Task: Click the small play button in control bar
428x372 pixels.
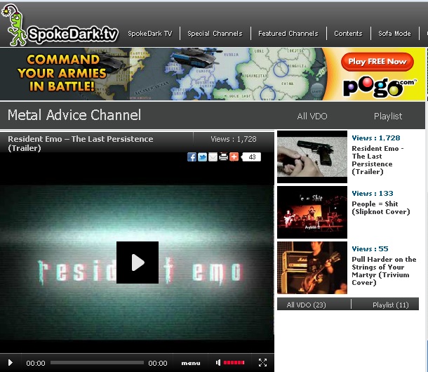Action: [x=11, y=363]
